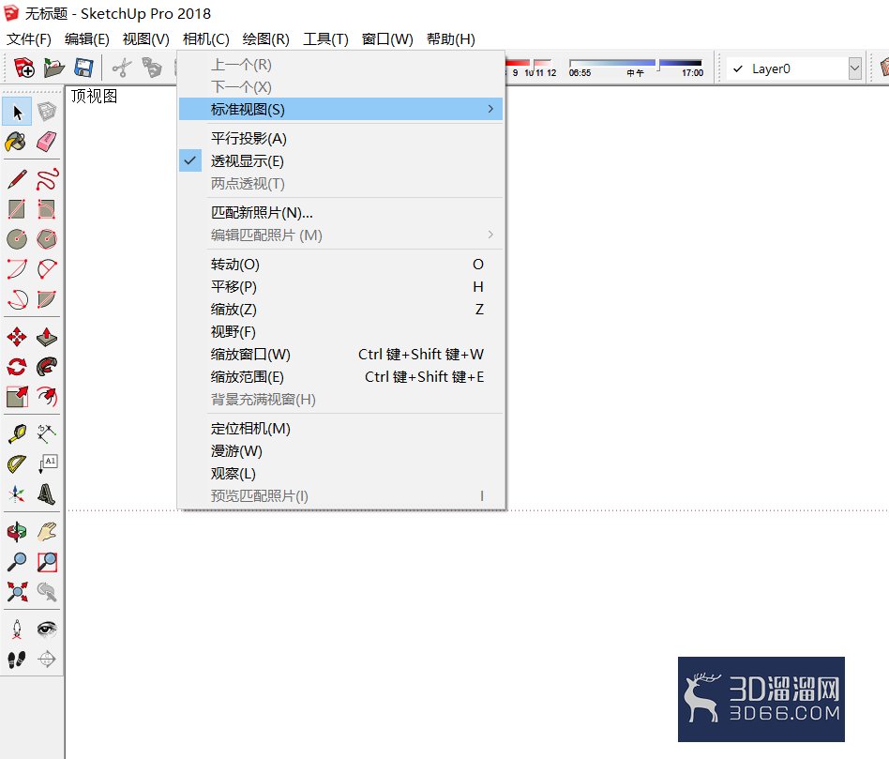Select the Rotate tool with circular red arrows
This screenshot has height=759, width=889.
pos(17,367)
